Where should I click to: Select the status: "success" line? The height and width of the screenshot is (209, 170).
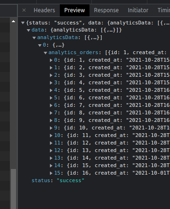point(58,180)
